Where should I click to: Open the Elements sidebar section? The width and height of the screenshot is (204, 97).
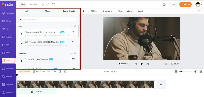tap(8, 69)
